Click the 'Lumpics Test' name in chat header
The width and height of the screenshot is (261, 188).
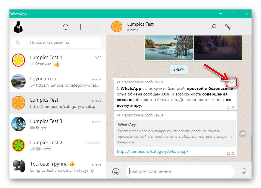click(x=140, y=24)
